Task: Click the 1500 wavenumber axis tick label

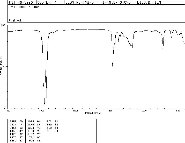Action: click(x=110, y=111)
